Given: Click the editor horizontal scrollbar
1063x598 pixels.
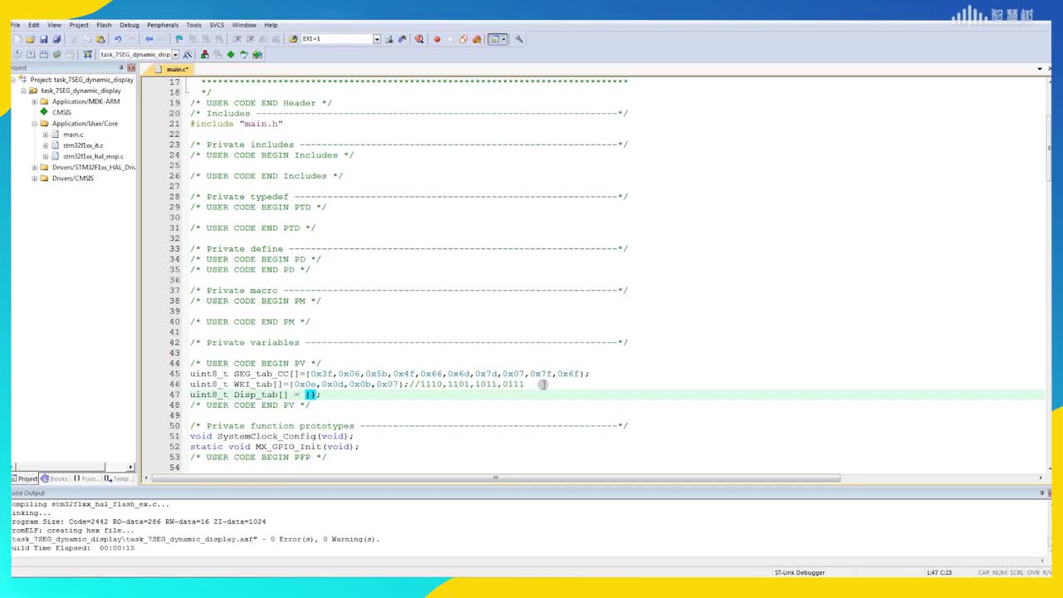Looking at the screenshot, I should (496, 478).
